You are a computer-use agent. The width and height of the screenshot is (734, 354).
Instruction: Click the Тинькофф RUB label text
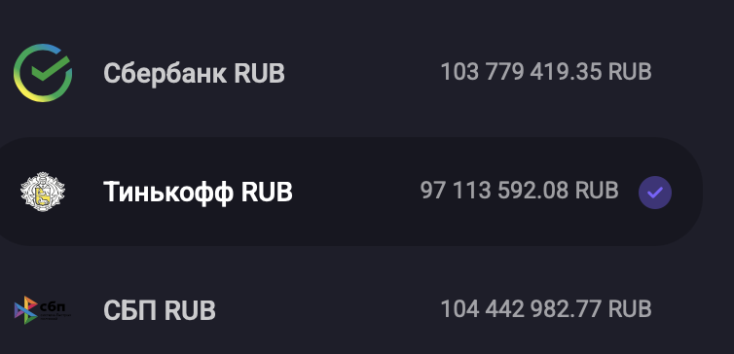(198, 193)
